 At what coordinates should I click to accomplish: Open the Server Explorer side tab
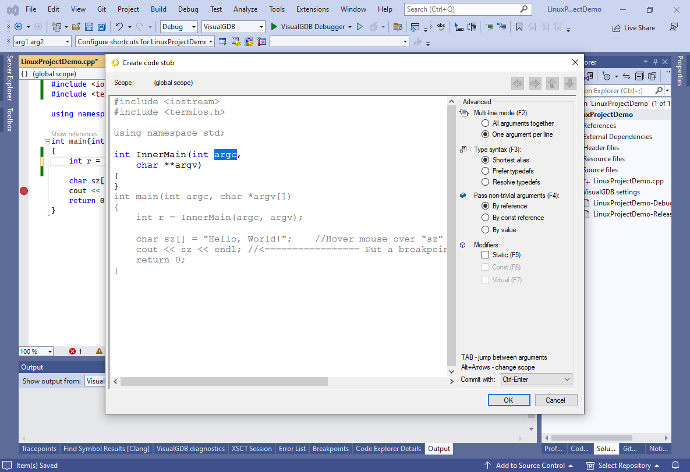9,78
